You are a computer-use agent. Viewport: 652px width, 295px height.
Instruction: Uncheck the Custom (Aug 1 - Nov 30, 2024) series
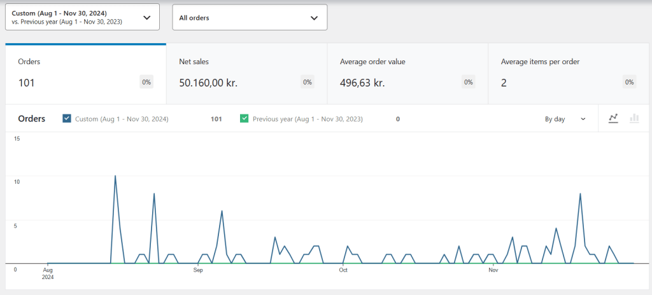click(x=67, y=119)
